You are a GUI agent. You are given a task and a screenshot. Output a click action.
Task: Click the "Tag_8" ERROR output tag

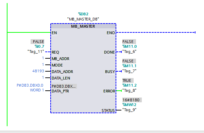[x=129, y=90]
